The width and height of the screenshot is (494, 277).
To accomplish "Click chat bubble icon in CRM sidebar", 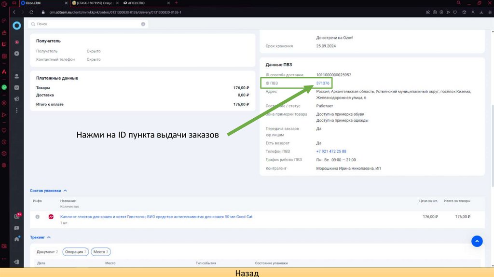I will pyautogui.click(x=17, y=228).
